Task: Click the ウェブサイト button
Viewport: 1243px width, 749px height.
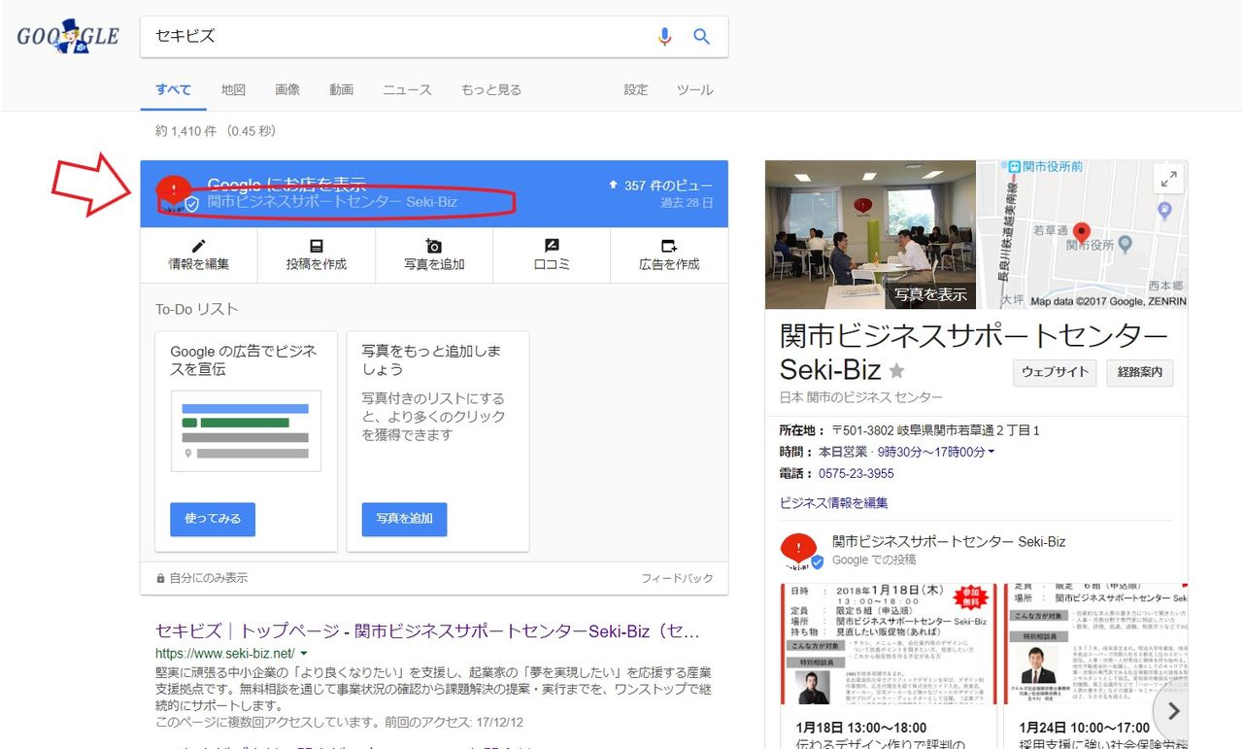Action: [x=1056, y=372]
